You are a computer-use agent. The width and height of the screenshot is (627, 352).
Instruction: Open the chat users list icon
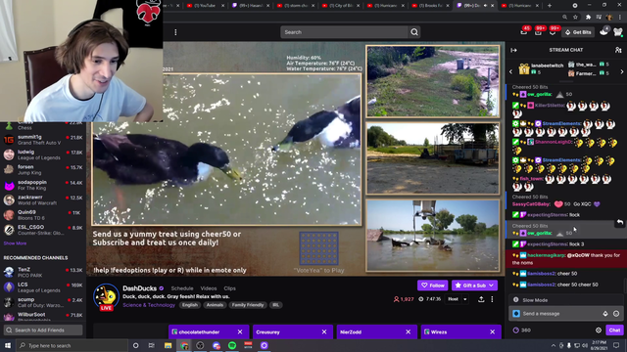pyautogui.click(x=618, y=50)
